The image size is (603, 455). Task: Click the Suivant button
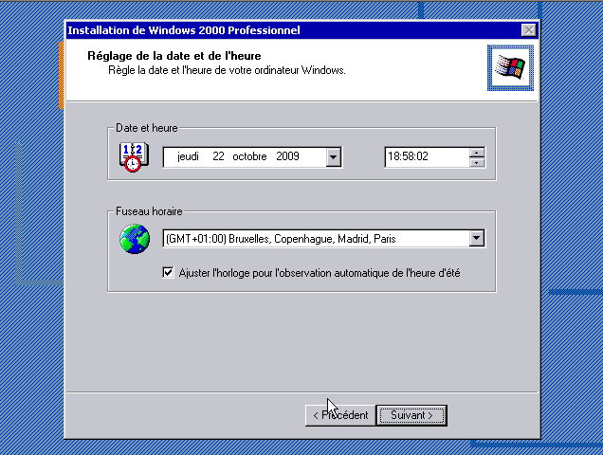[x=411, y=415]
